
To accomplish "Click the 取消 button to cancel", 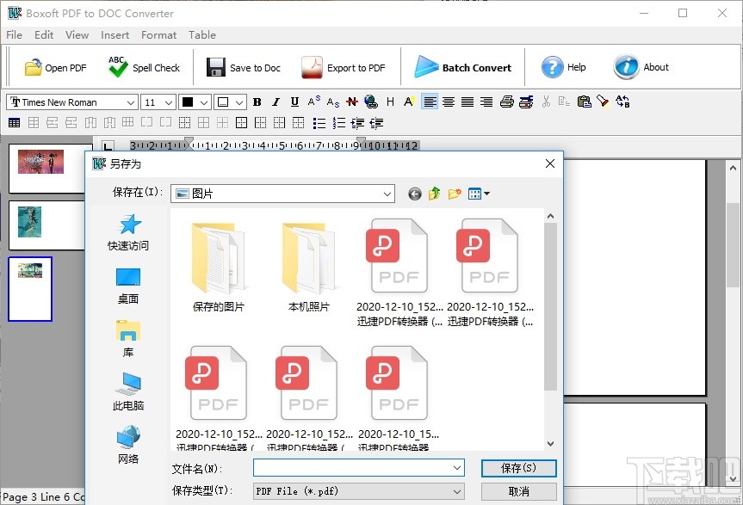I will (517, 490).
